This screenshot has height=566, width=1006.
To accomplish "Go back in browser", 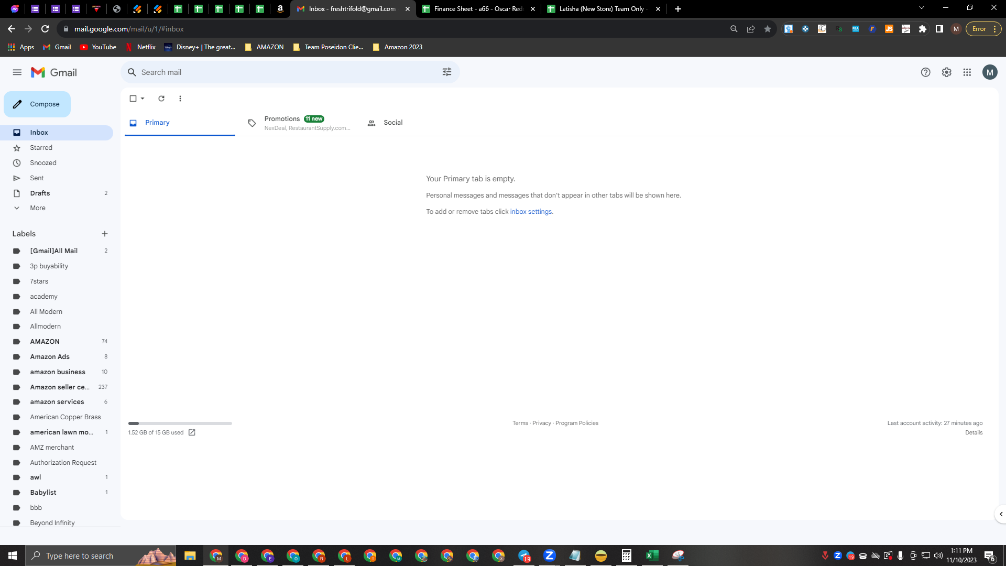I will pyautogui.click(x=12, y=29).
